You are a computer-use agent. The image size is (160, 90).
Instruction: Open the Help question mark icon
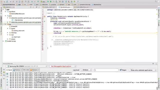tap(78, 1)
